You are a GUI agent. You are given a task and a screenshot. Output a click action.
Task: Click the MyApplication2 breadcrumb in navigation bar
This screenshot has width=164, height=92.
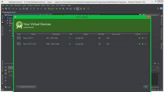coord(9,12)
